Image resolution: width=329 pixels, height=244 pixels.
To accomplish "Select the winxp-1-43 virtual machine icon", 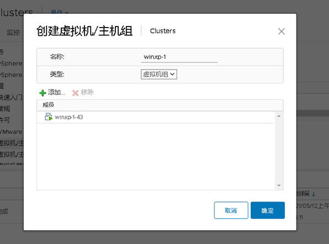I will coord(49,117).
